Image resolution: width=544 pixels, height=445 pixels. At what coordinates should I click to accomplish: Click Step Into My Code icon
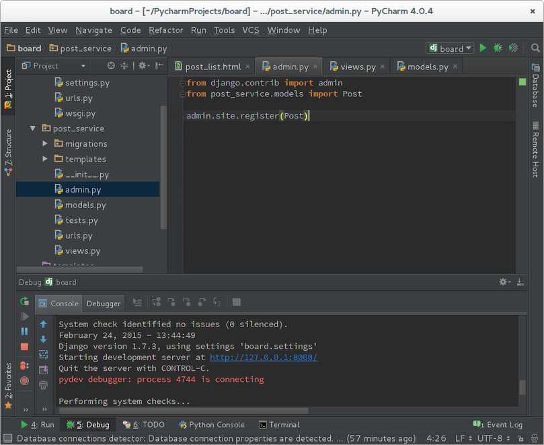(187, 302)
